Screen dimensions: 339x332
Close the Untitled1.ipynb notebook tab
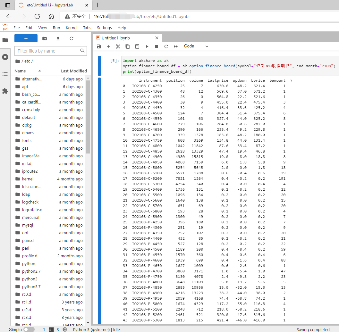(x=157, y=38)
